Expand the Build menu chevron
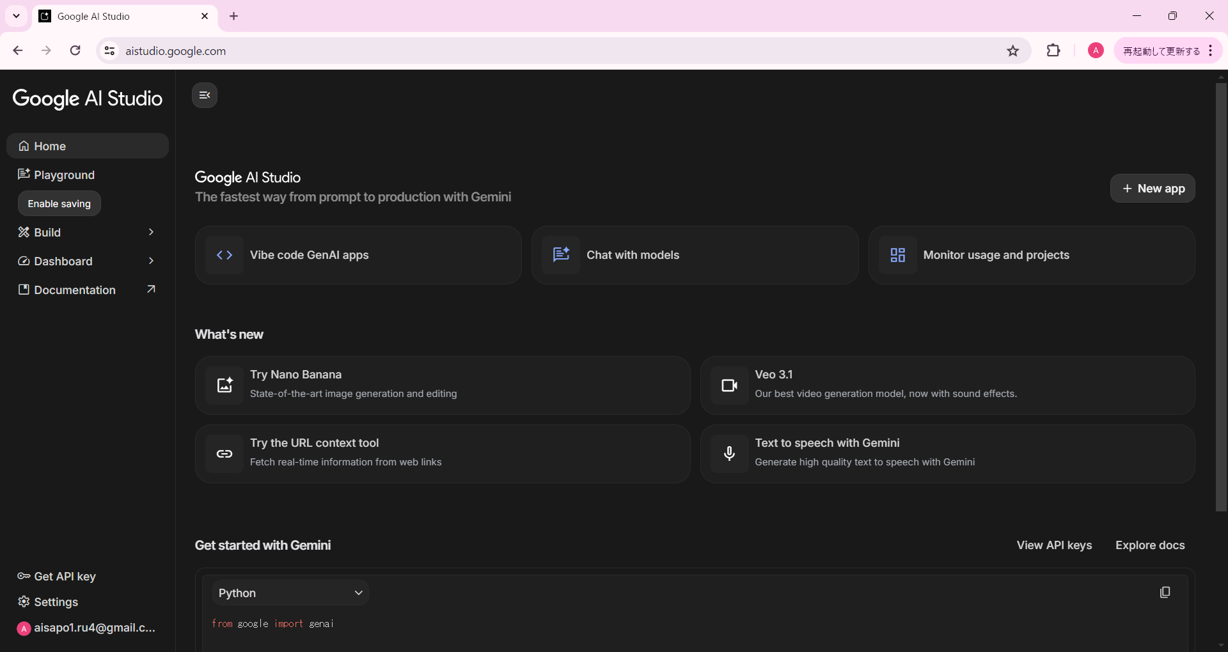Viewport: 1228px width, 652px height. (151, 232)
